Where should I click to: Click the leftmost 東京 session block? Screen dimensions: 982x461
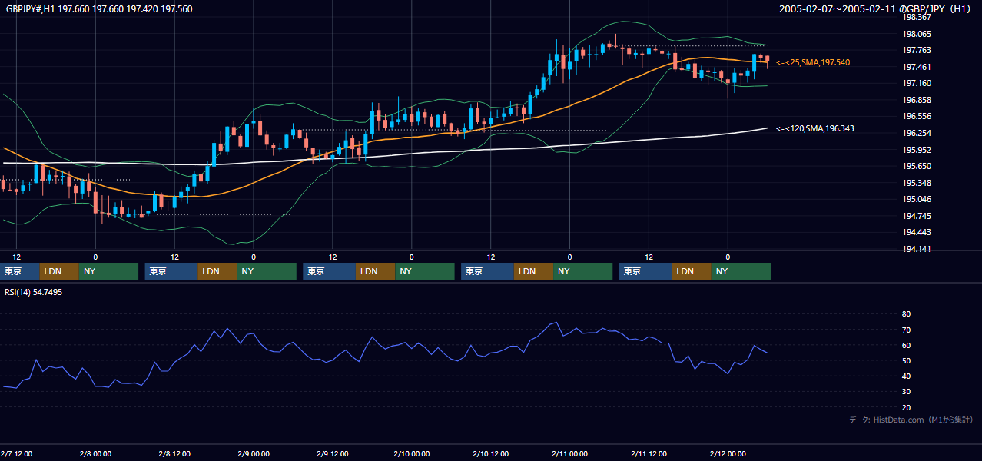point(20,271)
